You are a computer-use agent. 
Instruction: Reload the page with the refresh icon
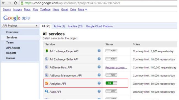coord(15,3)
